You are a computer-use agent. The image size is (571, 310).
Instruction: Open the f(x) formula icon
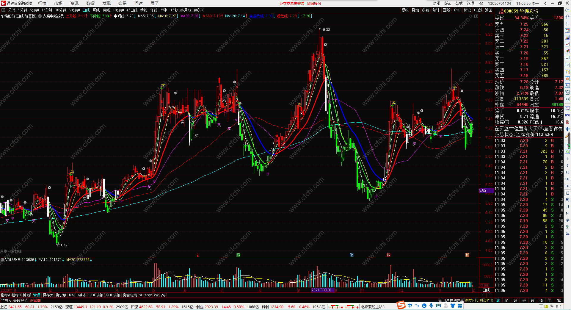coord(567,93)
